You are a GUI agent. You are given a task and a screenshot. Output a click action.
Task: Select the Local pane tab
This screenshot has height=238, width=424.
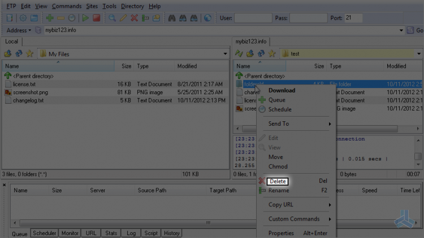point(11,42)
